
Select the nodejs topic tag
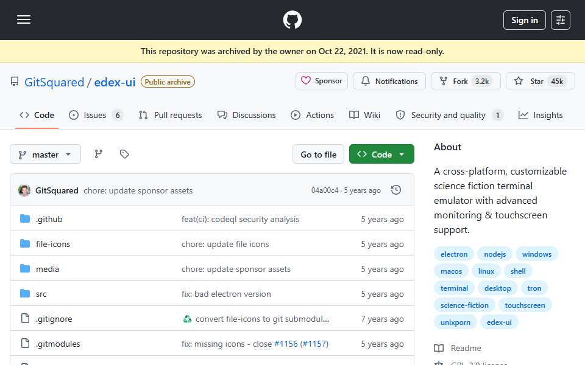pyautogui.click(x=495, y=254)
